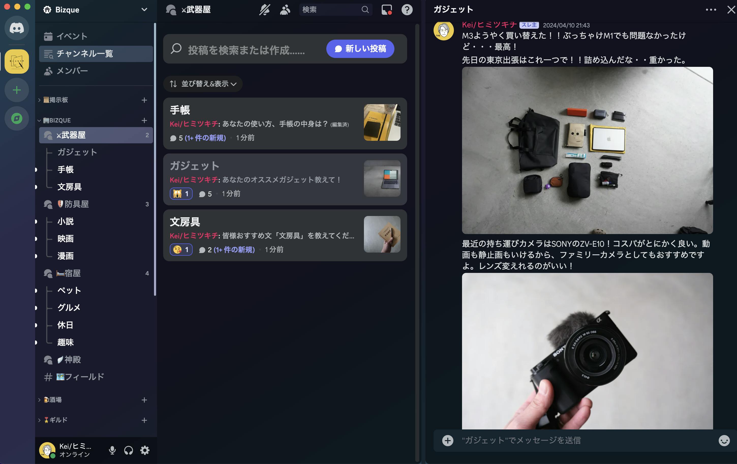The height and width of the screenshot is (464, 737).
Task: Open 文房具 thread in sidebar
Action: (x=69, y=187)
